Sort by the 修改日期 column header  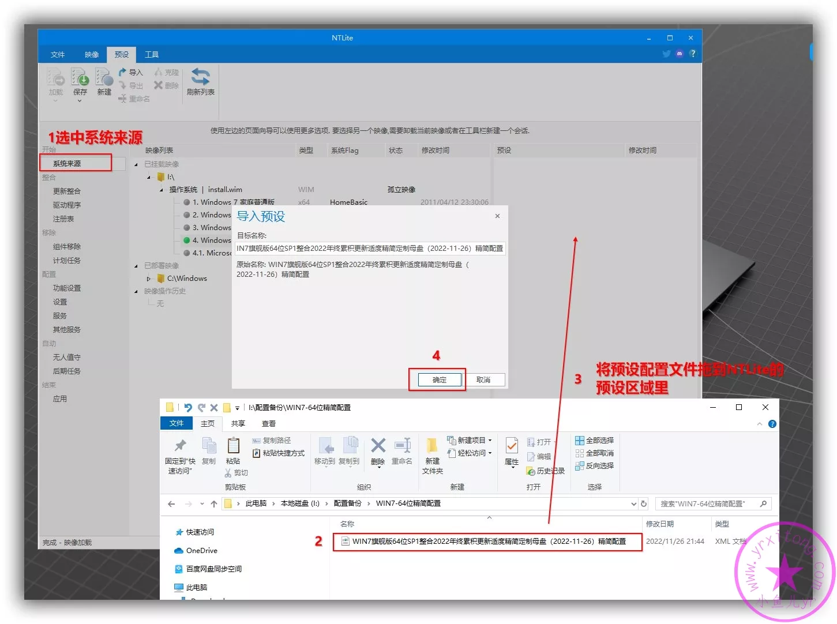pos(659,524)
